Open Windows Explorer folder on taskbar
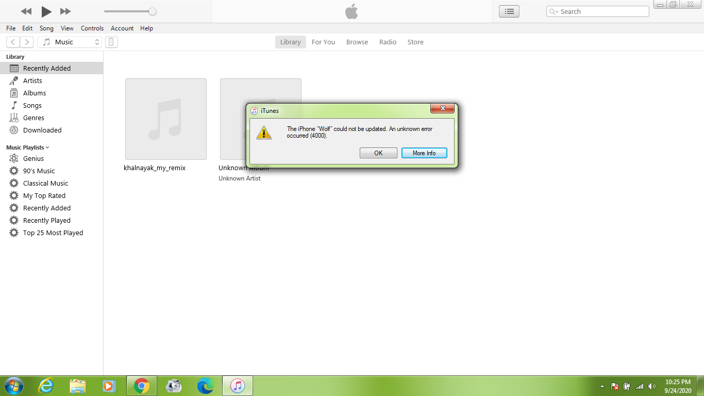 pos(78,386)
